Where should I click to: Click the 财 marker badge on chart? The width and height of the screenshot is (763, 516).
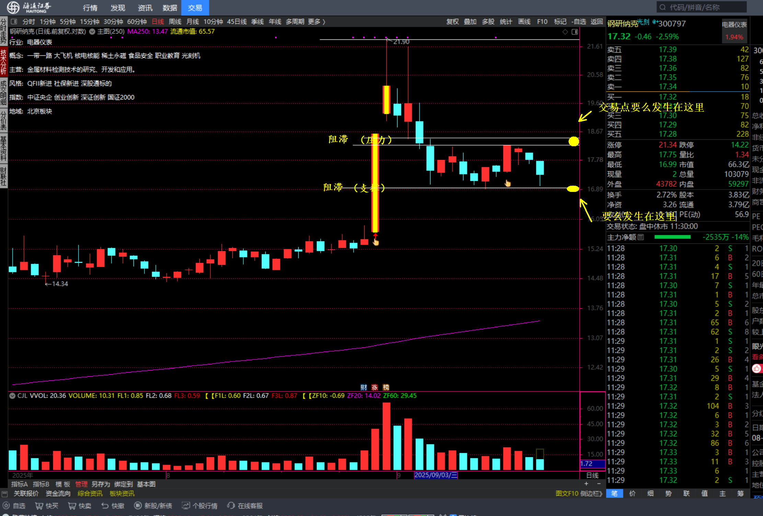click(364, 387)
